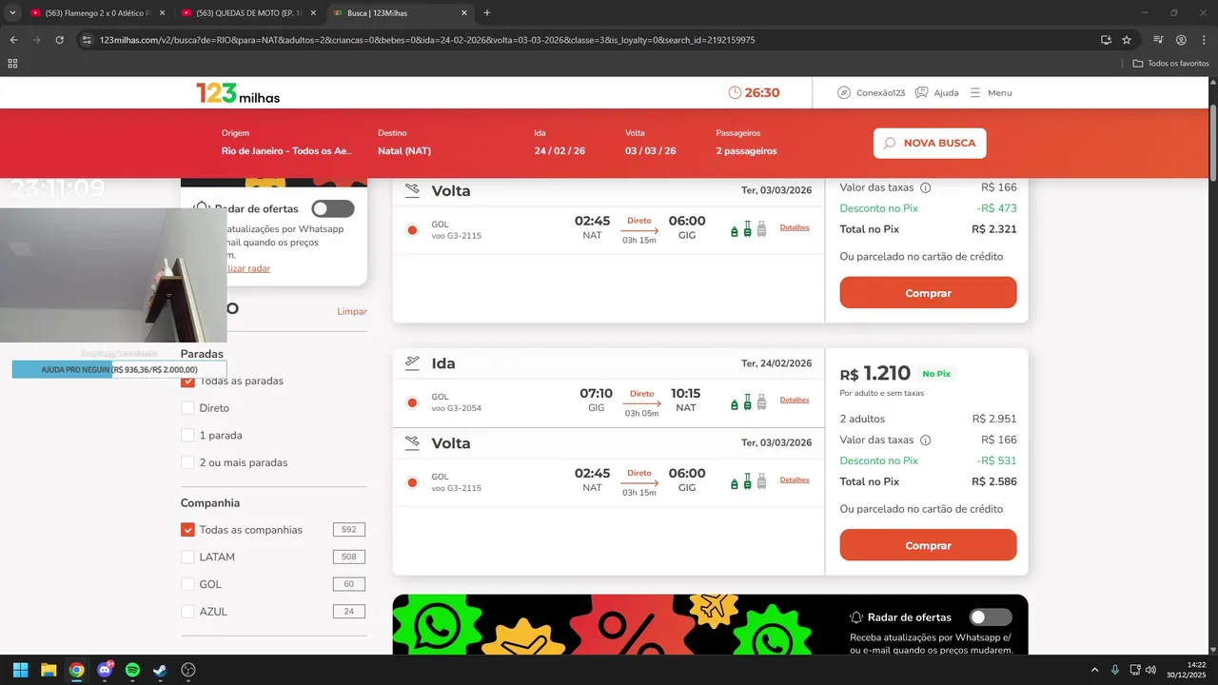Open a new browser tab
The height and width of the screenshot is (685, 1218).
[x=487, y=13]
